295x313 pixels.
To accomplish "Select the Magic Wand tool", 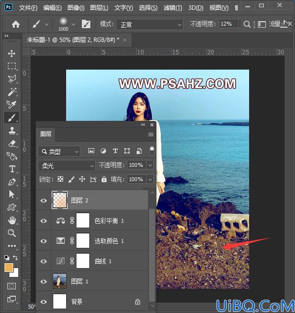I will (12, 92).
